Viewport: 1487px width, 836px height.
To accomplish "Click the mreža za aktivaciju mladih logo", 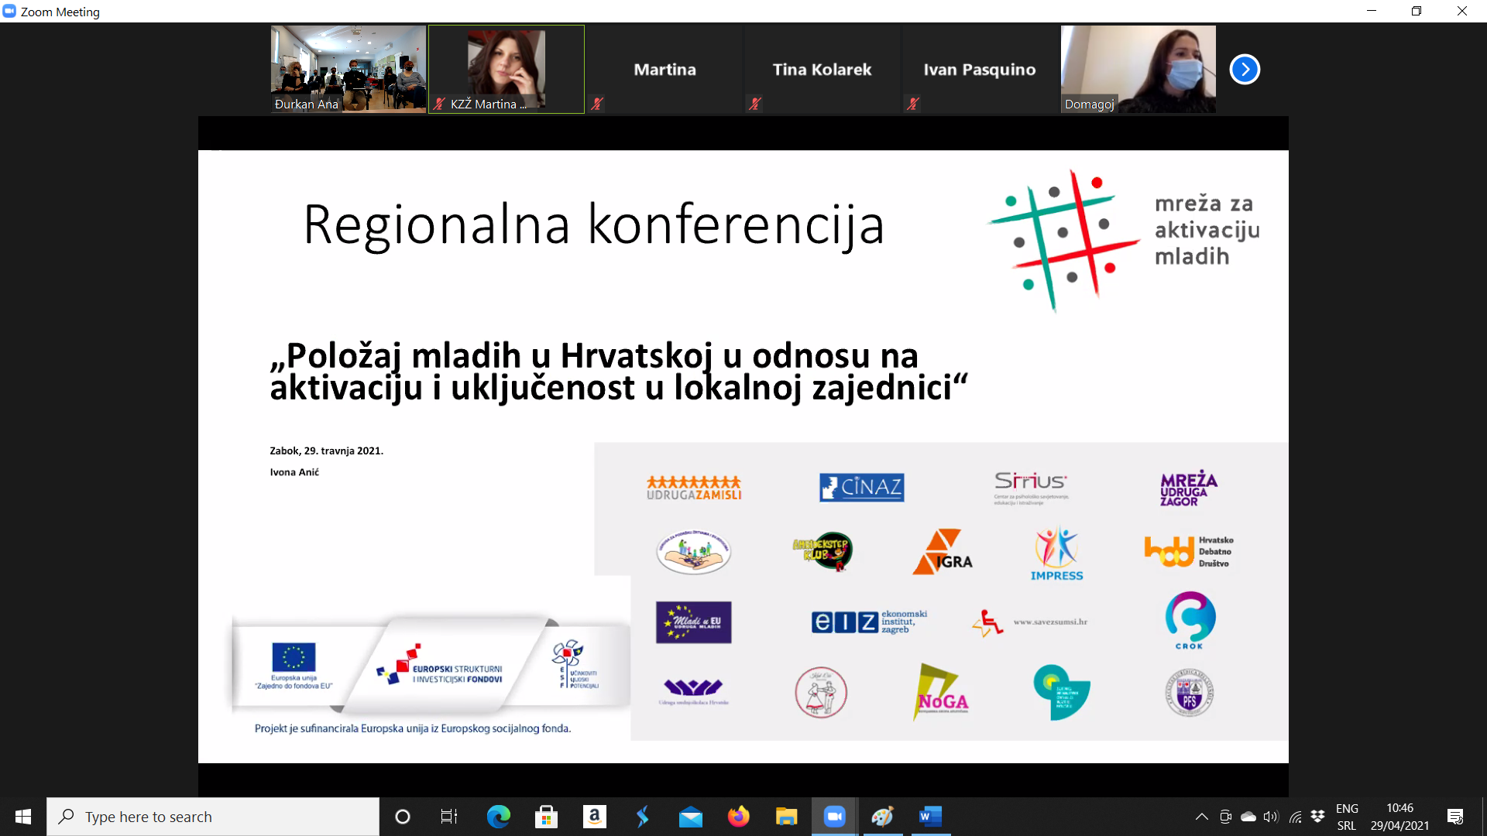I will 1124,240.
